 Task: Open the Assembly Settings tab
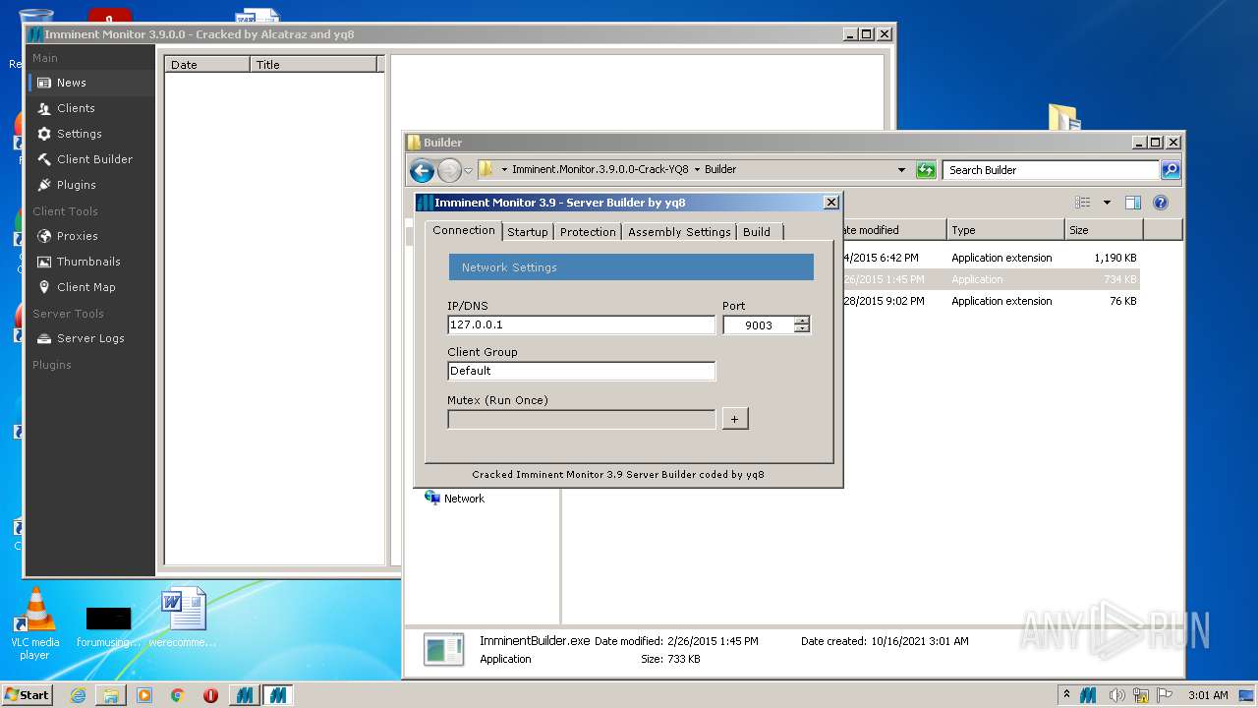pos(679,232)
